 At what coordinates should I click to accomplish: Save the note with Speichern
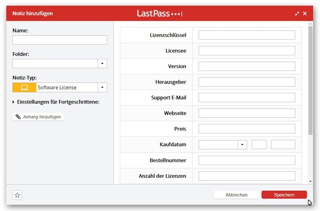(x=284, y=195)
